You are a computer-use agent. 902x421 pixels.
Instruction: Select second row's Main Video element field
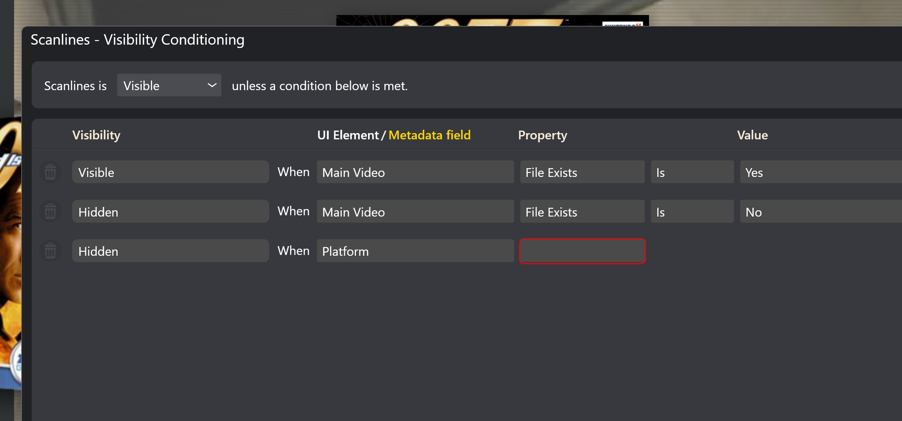(415, 211)
